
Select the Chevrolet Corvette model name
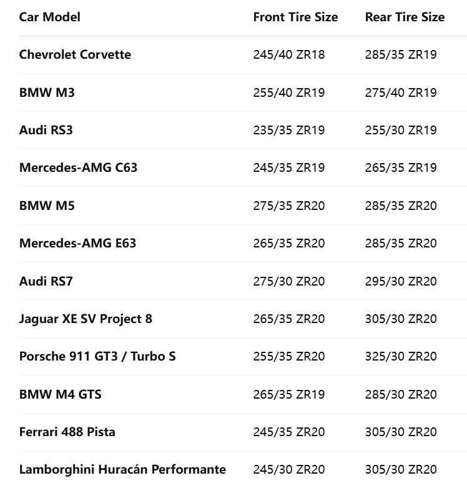[x=75, y=54]
